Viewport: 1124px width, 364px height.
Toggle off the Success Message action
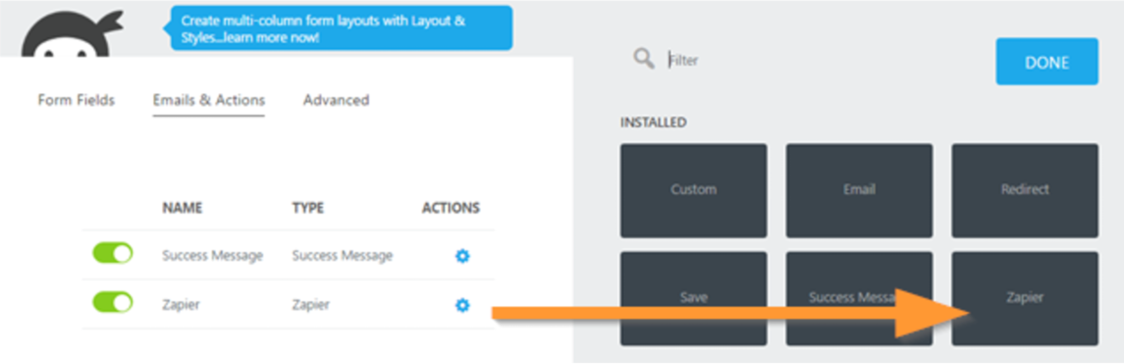point(112,254)
